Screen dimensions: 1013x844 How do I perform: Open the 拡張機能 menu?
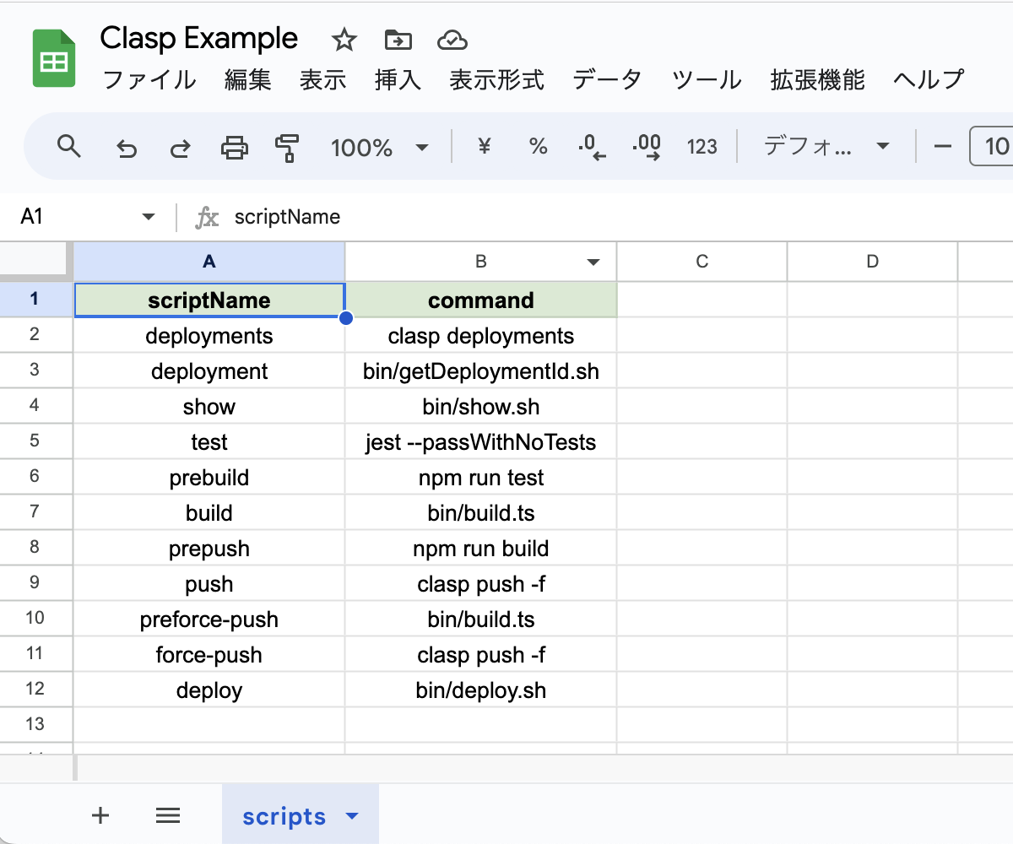[x=818, y=80]
